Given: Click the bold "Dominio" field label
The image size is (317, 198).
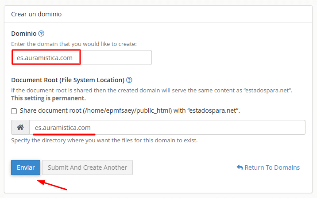Looking at the screenshot, I should 23,34.
